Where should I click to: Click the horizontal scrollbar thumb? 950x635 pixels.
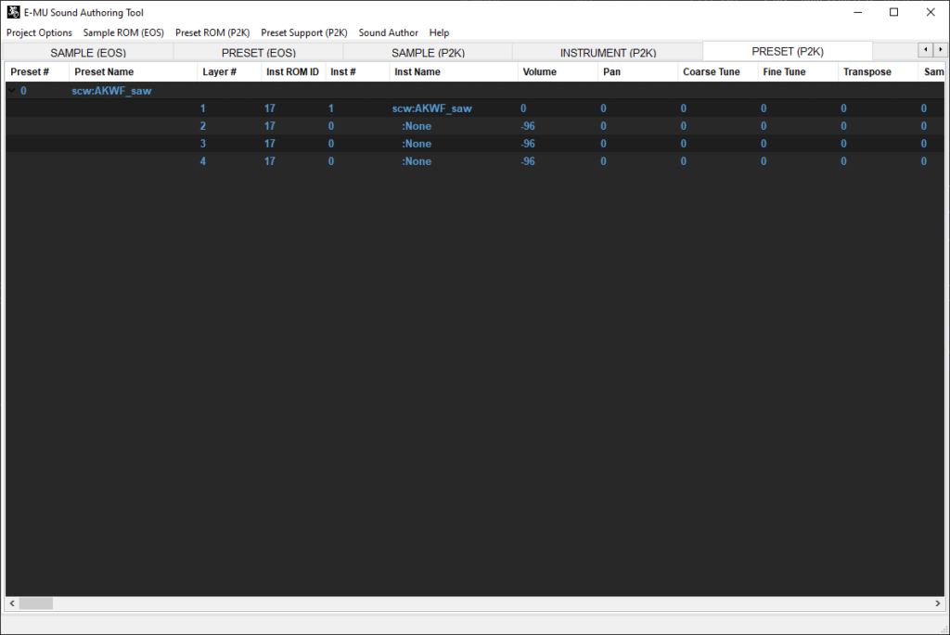(36, 603)
